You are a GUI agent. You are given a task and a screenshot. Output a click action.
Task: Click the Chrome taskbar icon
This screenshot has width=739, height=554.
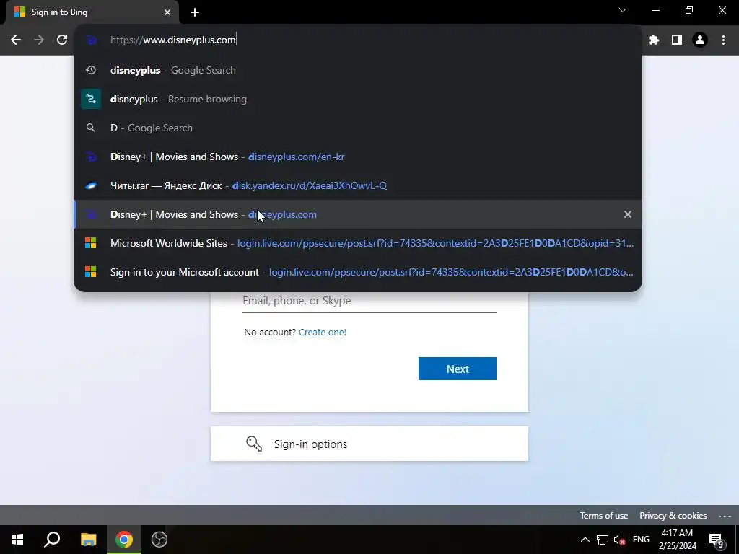[124, 540]
